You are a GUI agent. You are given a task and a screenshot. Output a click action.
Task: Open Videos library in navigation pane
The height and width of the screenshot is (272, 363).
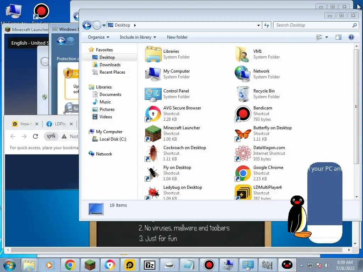pyautogui.click(x=106, y=117)
